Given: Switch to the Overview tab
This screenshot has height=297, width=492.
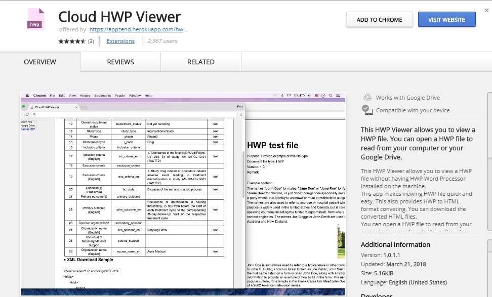Looking at the screenshot, I should [x=40, y=62].
